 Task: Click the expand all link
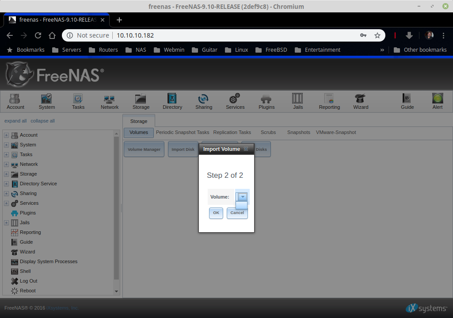tap(15, 121)
